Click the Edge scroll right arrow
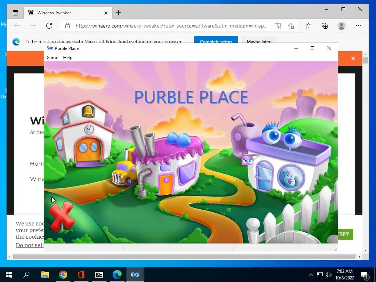Screen dimensions: 376x282 (359, 257)
